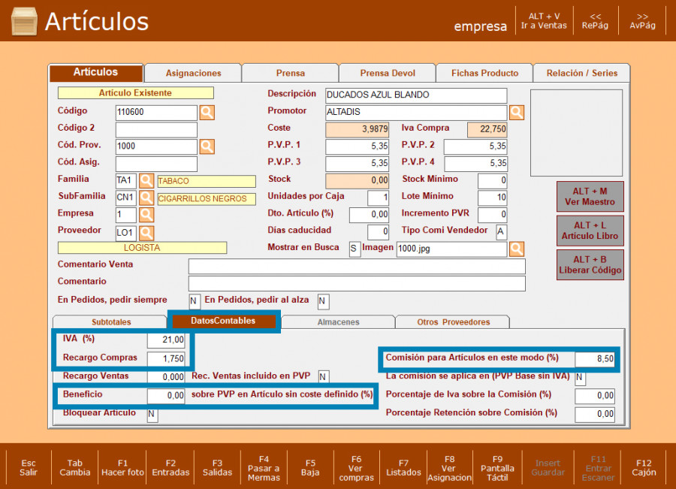Viewport: 676px width, 489px height.
Task: Click the F7 Listados button
Action: click(403, 467)
